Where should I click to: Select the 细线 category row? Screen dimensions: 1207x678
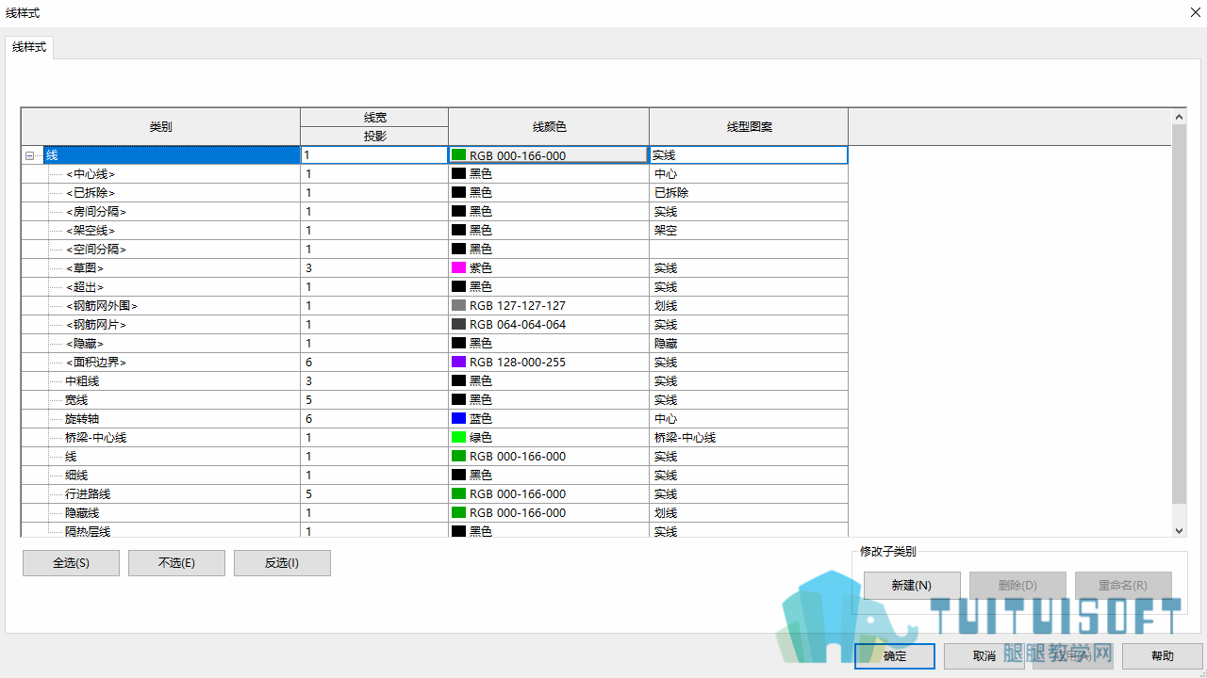coord(76,476)
